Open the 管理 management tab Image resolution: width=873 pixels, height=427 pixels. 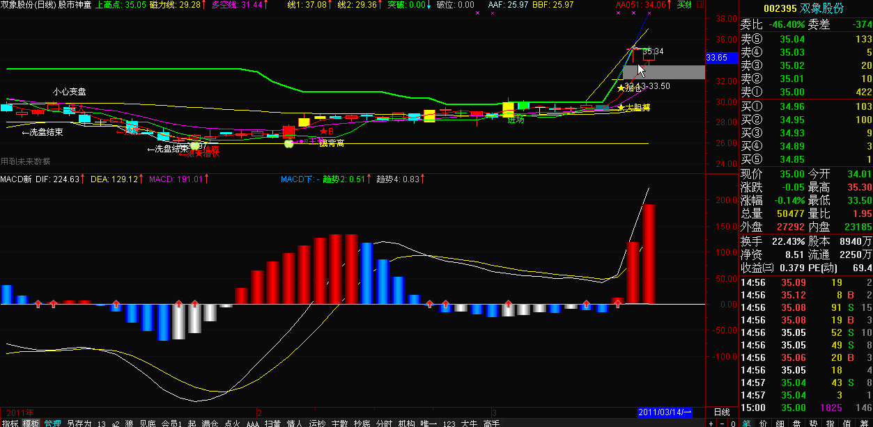point(52,423)
